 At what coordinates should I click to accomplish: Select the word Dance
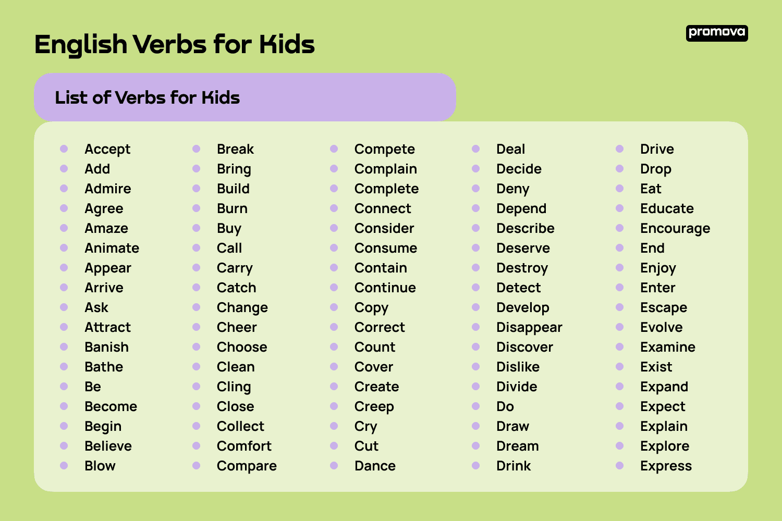click(375, 466)
